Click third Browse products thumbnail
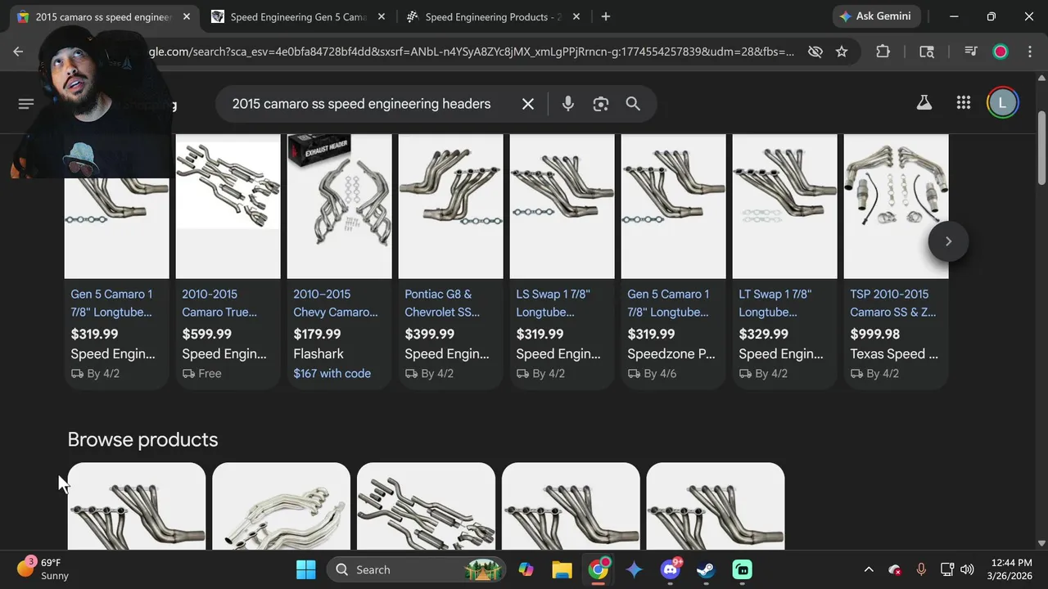The height and width of the screenshot is (589, 1048). (426, 506)
